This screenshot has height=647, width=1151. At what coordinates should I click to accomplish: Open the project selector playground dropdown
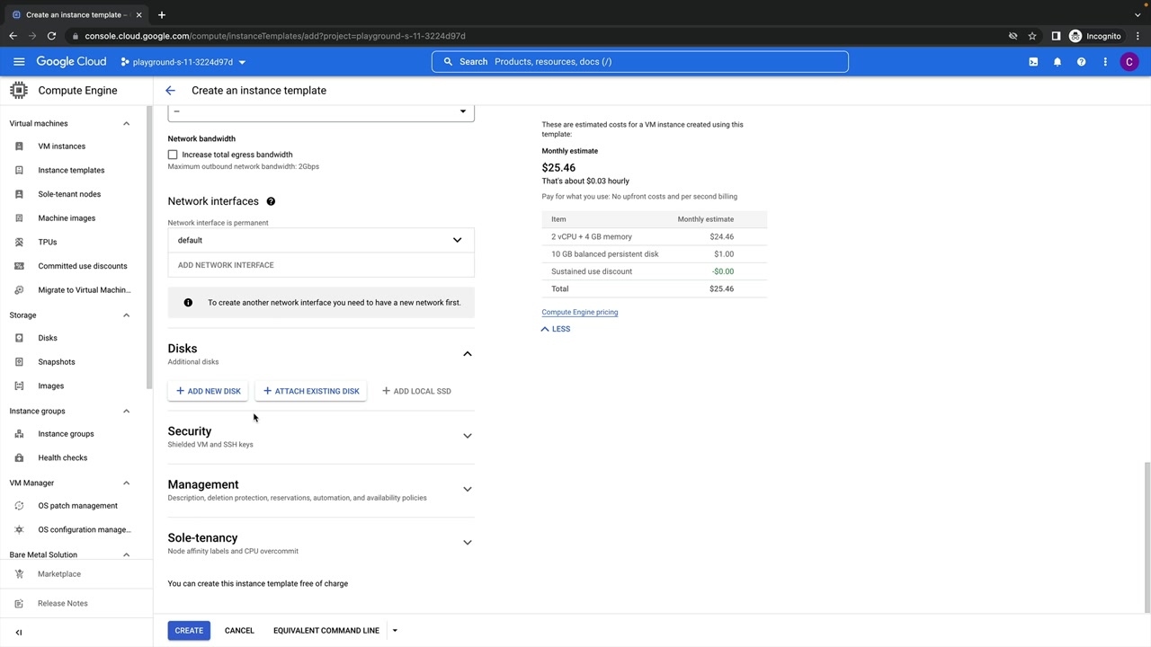point(183,62)
